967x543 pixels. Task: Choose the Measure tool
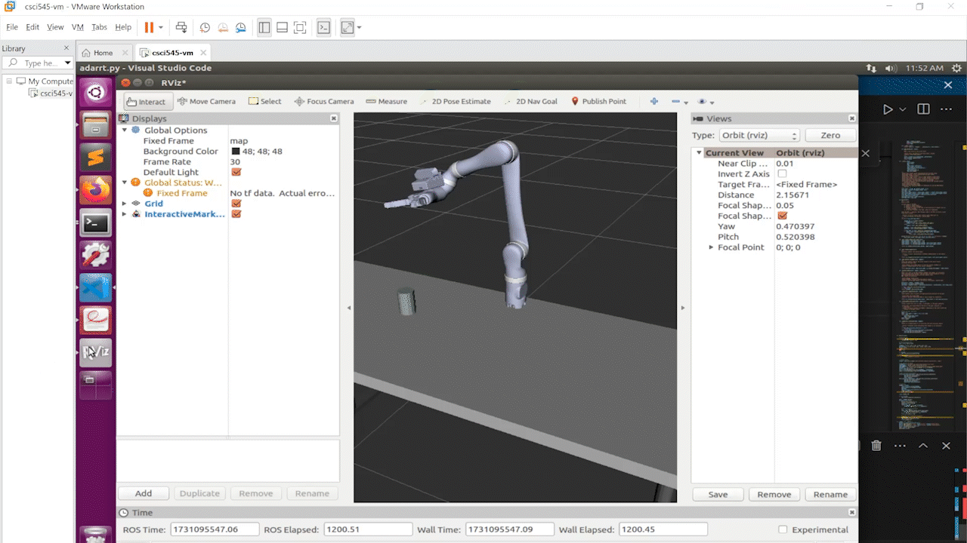click(386, 102)
